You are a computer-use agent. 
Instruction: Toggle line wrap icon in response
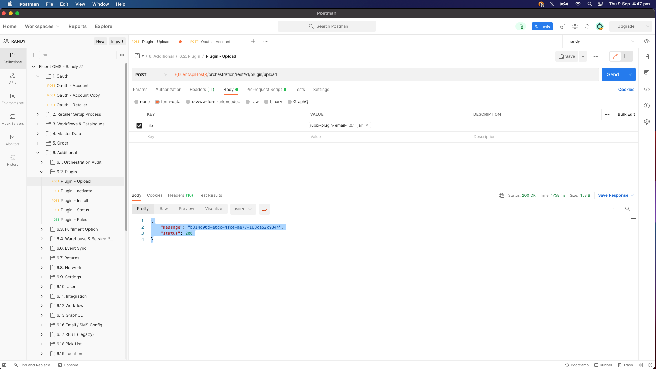264,209
